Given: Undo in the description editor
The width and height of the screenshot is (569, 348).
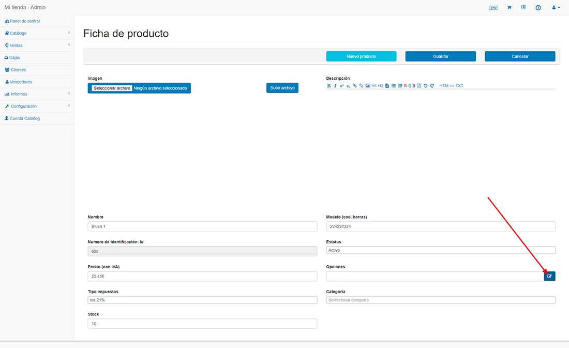Looking at the screenshot, I should (426, 86).
